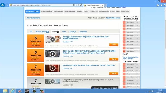The image size is (166, 93).
Task: Switch to Trialpay Offers tab
Action: 46,11
